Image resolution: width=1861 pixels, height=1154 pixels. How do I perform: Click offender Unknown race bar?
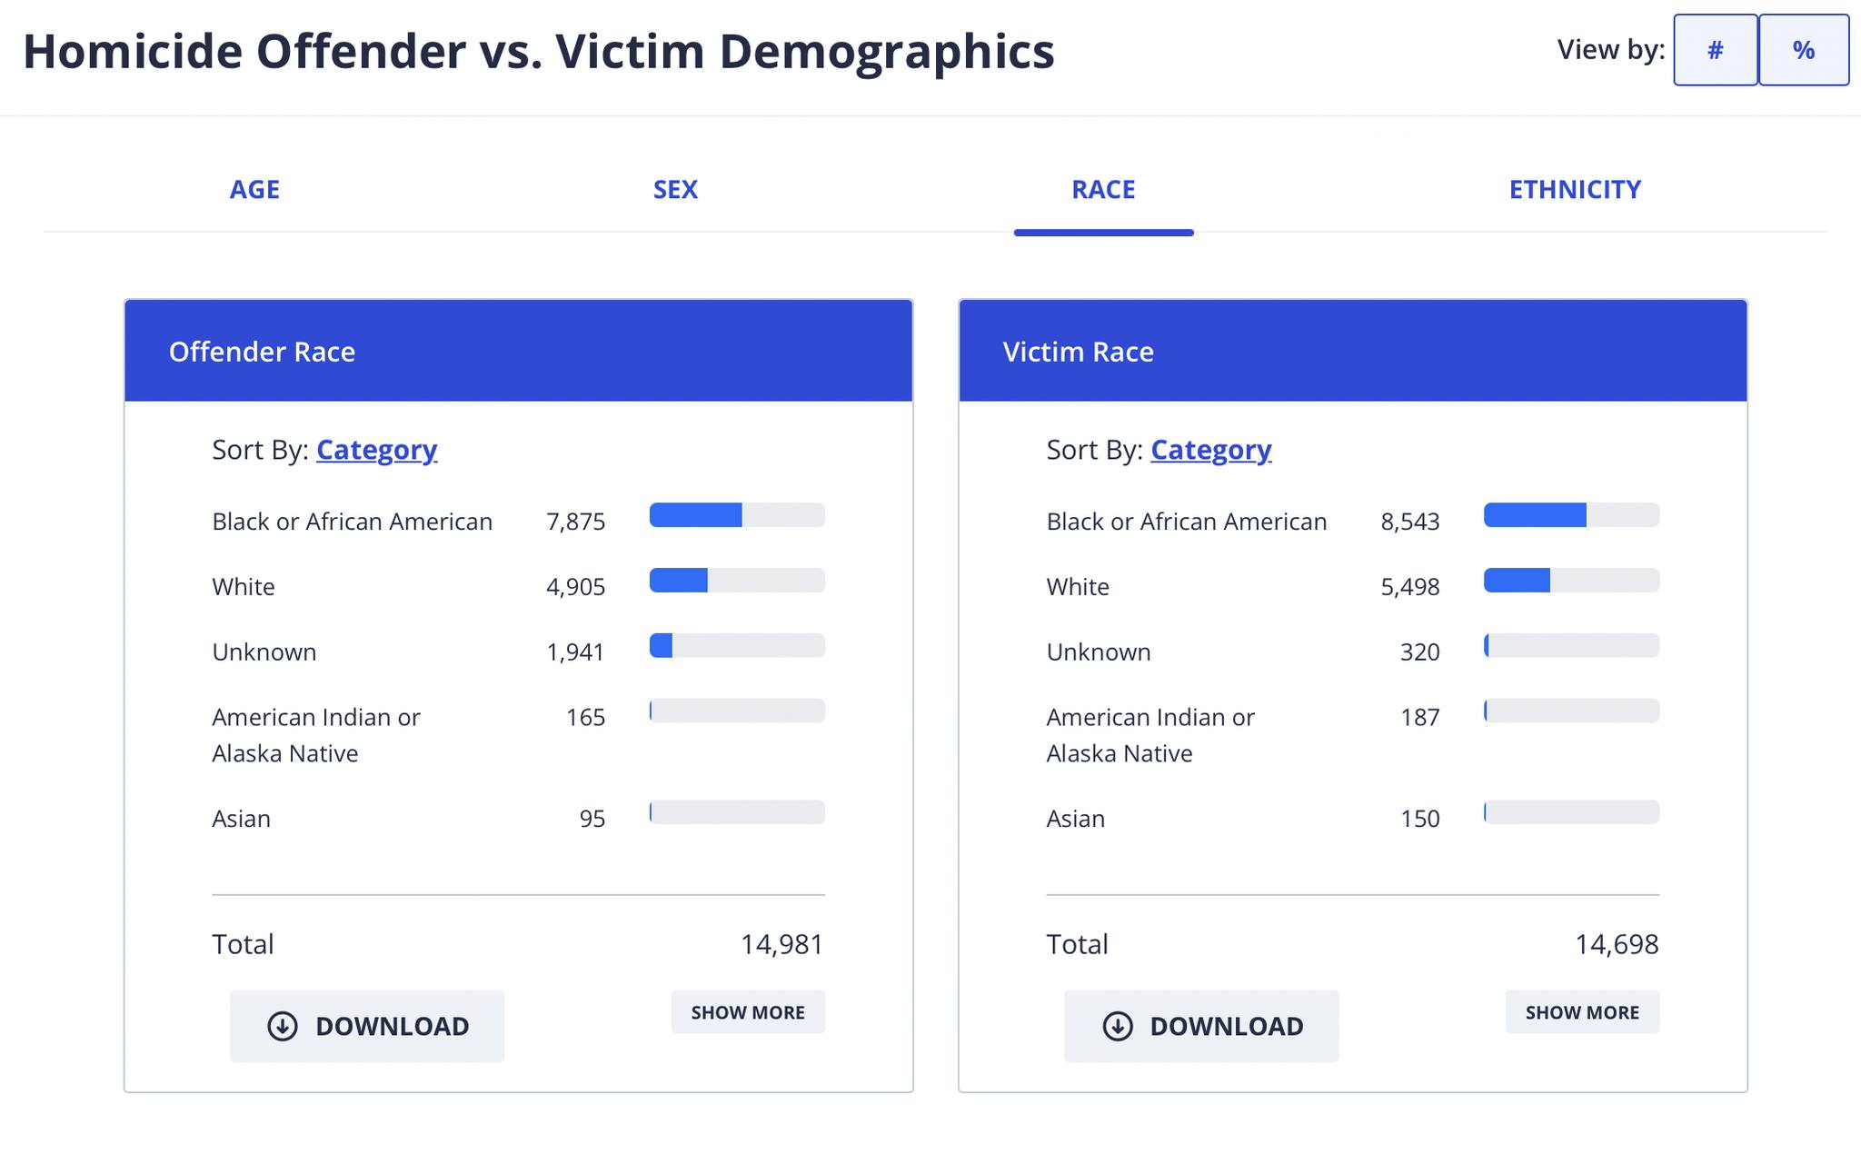click(737, 646)
